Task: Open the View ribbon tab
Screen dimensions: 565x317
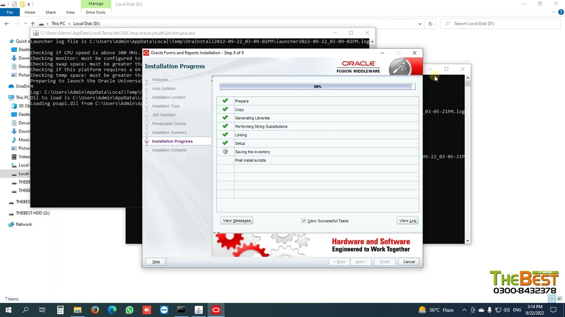Action: (x=70, y=12)
